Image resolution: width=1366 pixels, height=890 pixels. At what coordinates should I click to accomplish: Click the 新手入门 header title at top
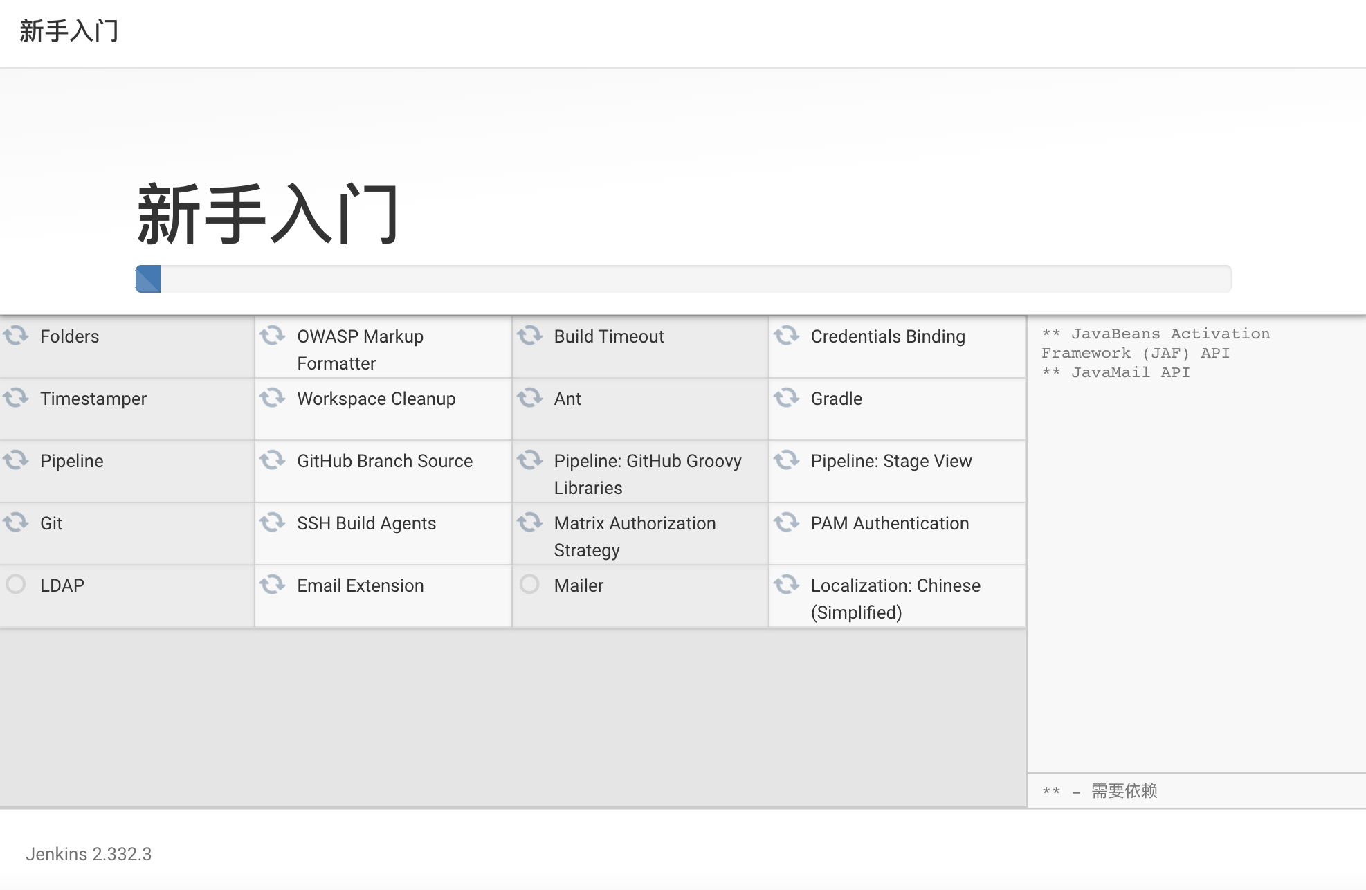(x=69, y=31)
